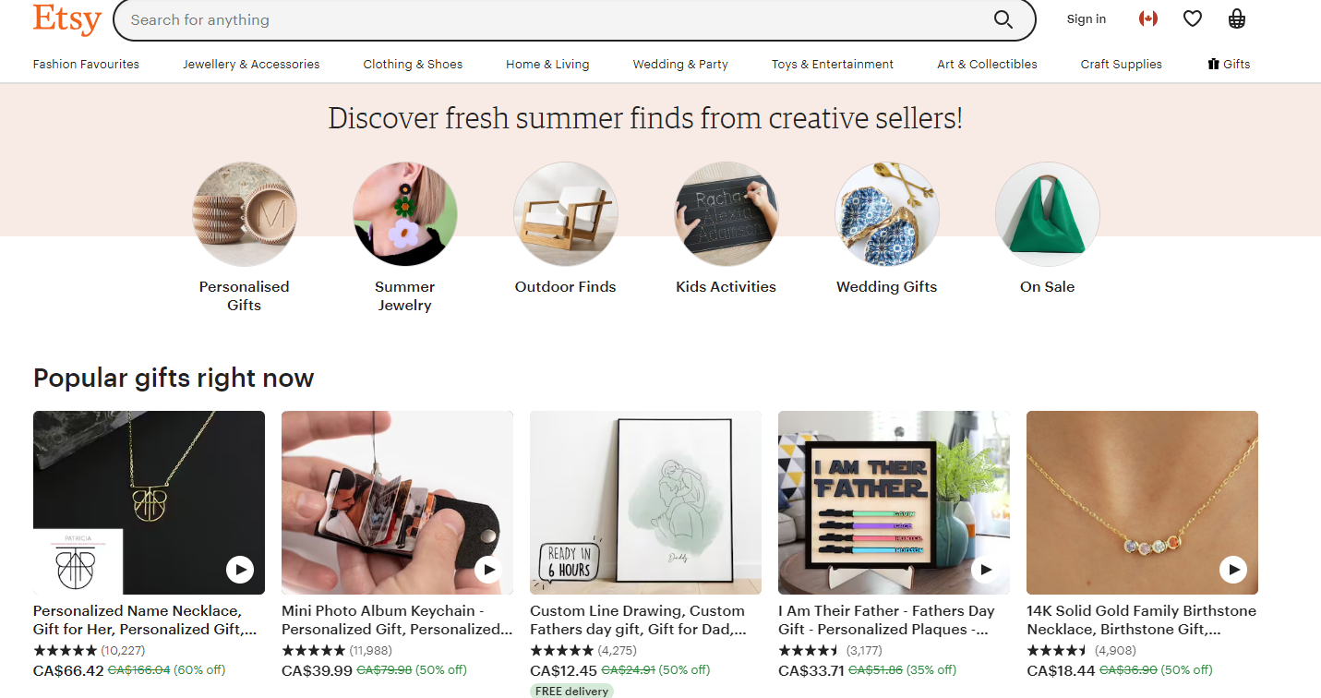Viewport: 1321px width, 698px height.
Task: Play the Mini Photo Album Keychain video
Action: pyautogui.click(x=488, y=570)
